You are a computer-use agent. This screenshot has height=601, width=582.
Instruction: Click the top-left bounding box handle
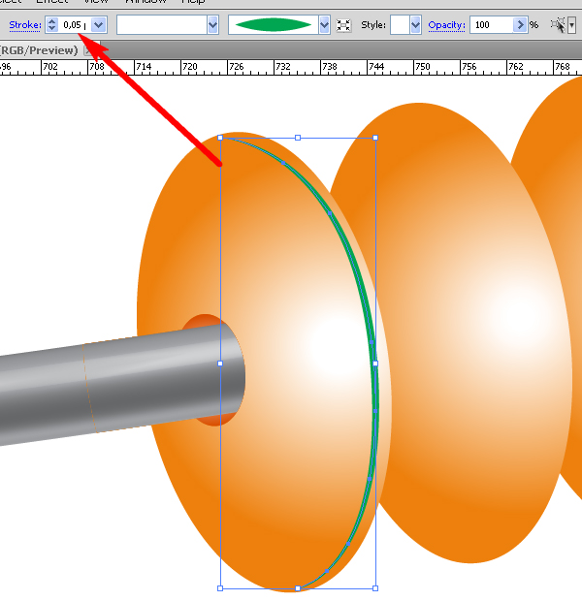pyautogui.click(x=220, y=138)
